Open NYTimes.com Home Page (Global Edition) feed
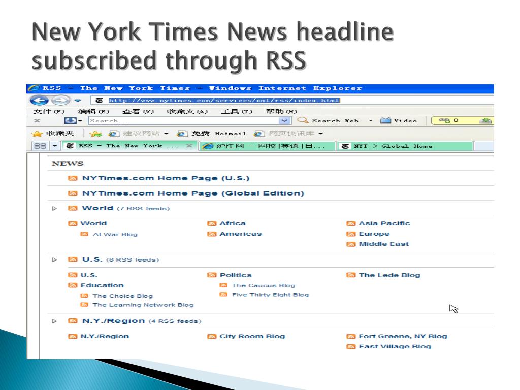Screen dimensions: 520x390 click(193, 193)
